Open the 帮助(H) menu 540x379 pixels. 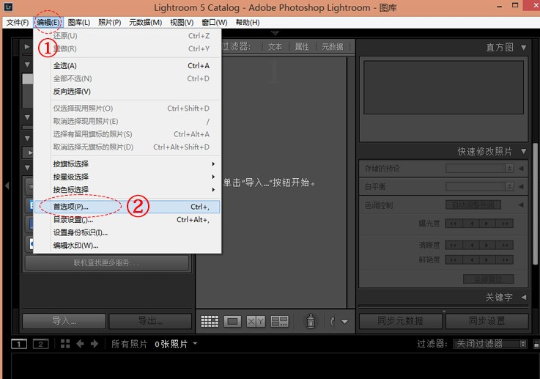coord(247,23)
